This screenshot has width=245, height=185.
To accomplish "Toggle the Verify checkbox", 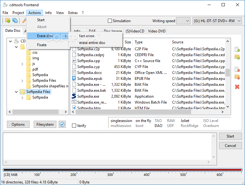I will 74,126.
